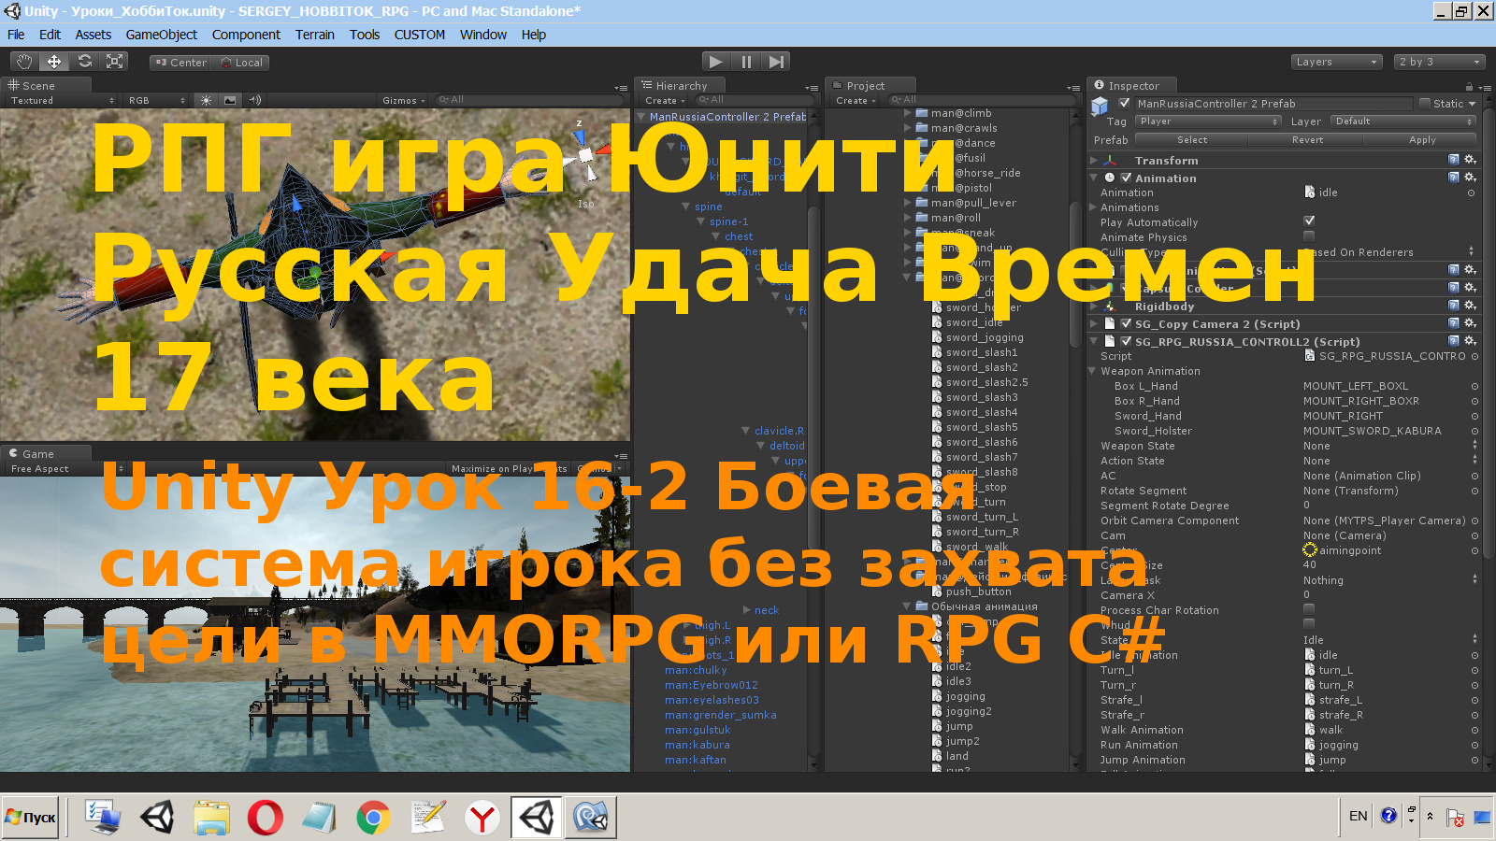Enable Animate Physics checkbox

click(1309, 236)
